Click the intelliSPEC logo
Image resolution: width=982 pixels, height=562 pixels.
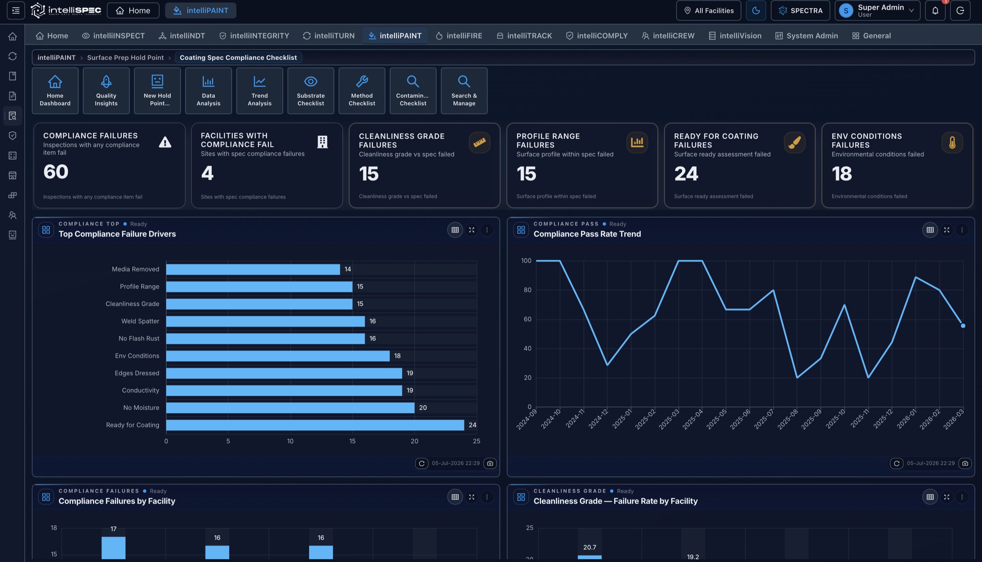tap(66, 10)
